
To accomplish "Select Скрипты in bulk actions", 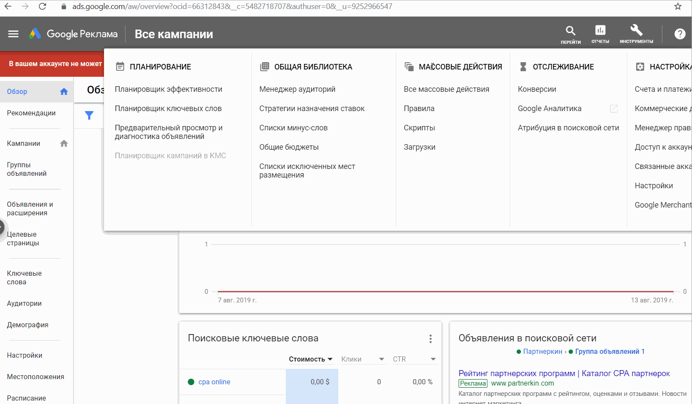I will (x=419, y=128).
